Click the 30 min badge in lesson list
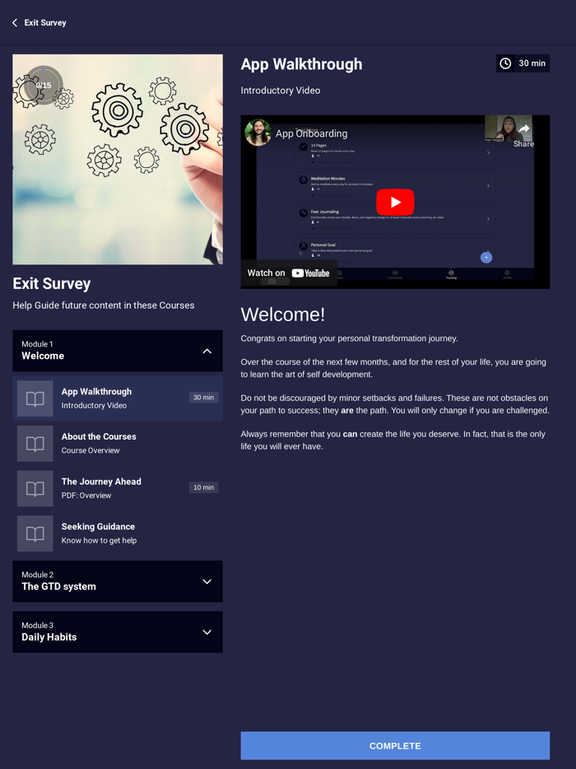This screenshot has width=576, height=769. (x=203, y=397)
